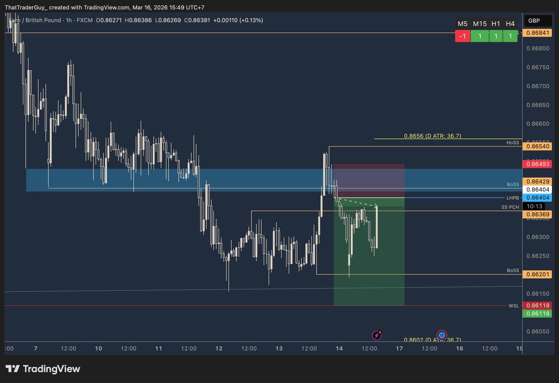This screenshot has height=383, width=559.
Task: Click the green signal cell under H1
Action: [x=496, y=36]
